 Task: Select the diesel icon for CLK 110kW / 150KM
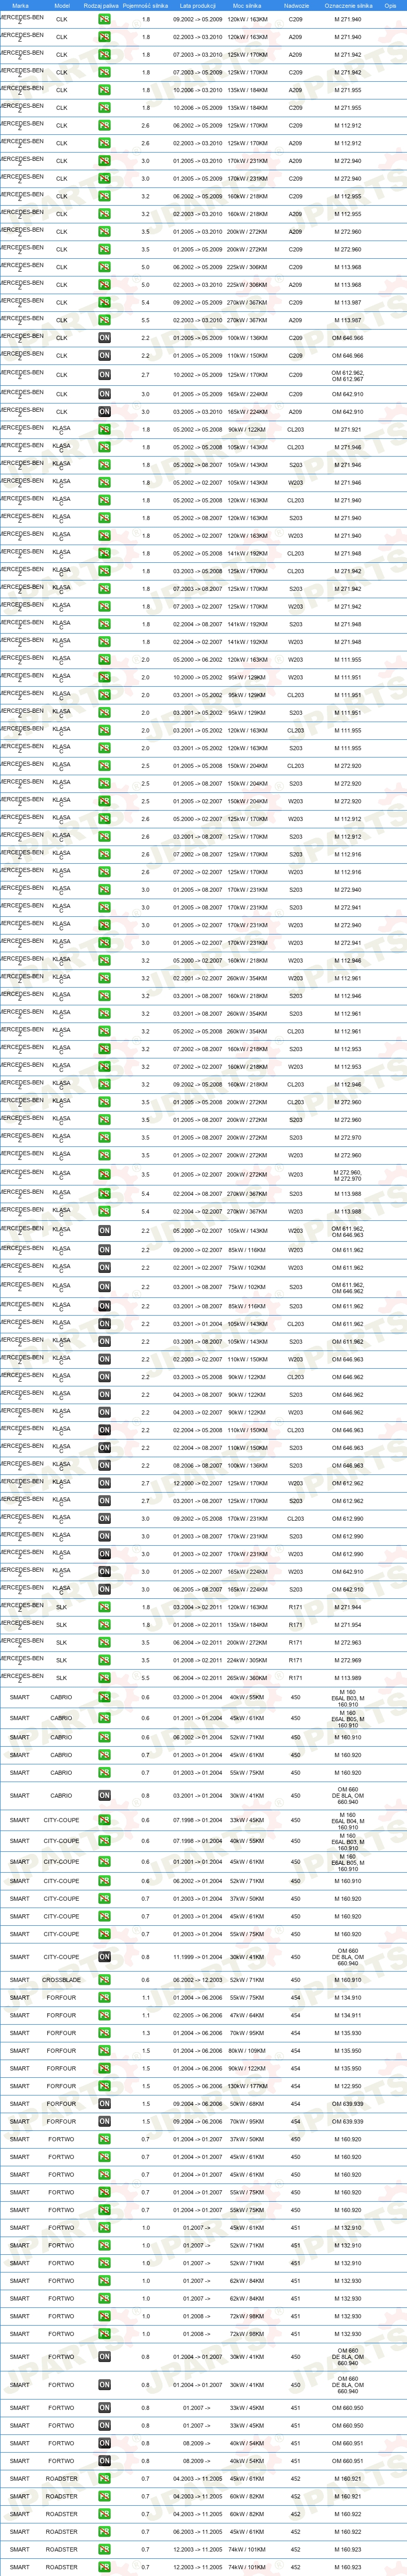tap(104, 356)
